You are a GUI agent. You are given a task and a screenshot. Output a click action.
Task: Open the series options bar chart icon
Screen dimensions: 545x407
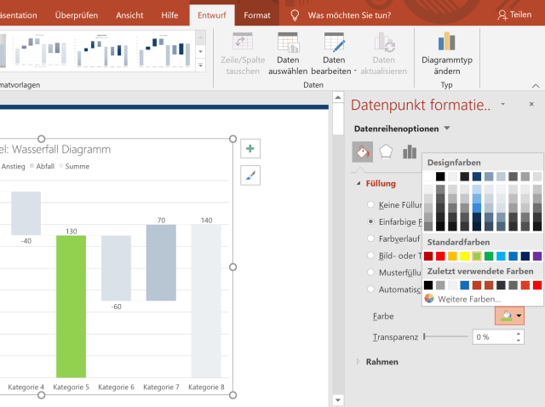[410, 152]
